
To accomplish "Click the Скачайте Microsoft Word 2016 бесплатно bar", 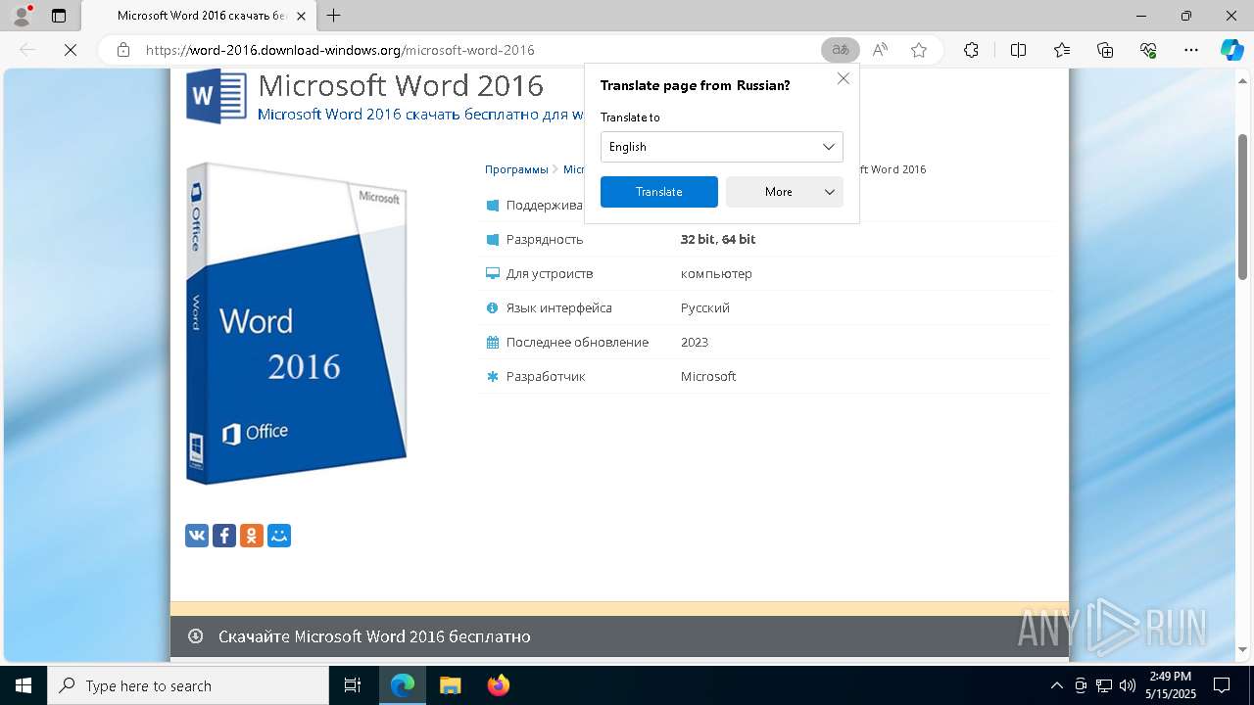I will tap(619, 636).
